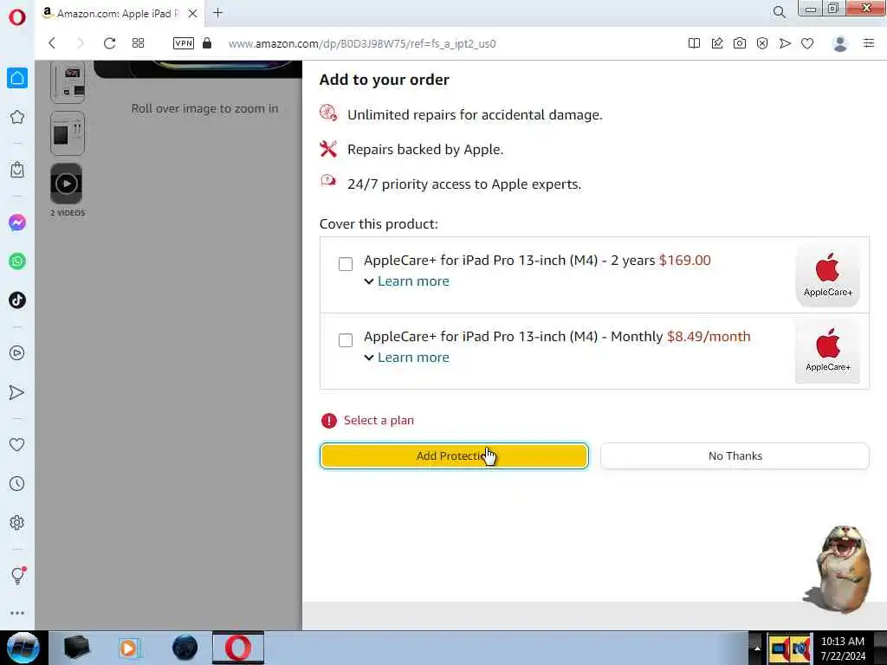
Task: Show hidden system tray icons arrow
Action: coord(757,649)
